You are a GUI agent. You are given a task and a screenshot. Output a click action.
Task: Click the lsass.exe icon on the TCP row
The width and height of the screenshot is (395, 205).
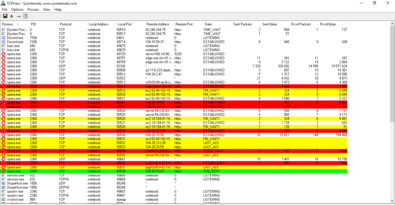pyautogui.click(x=3, y=46)
